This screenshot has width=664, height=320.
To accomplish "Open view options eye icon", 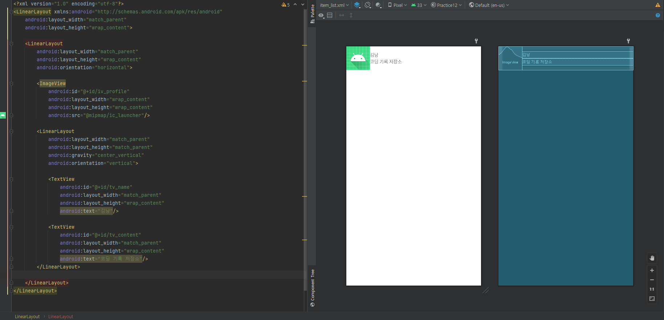I will click(x=321, y=15).
